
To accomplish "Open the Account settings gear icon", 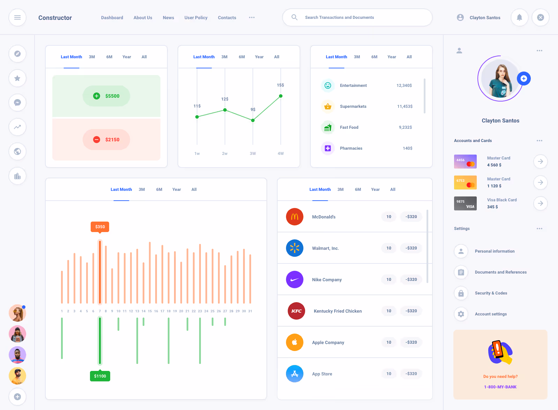I will coord(461,314).
